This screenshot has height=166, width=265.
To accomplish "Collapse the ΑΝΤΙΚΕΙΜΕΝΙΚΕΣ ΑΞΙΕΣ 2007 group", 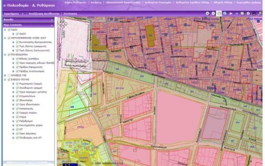I will pyautogui.click(x=4, y=38).
